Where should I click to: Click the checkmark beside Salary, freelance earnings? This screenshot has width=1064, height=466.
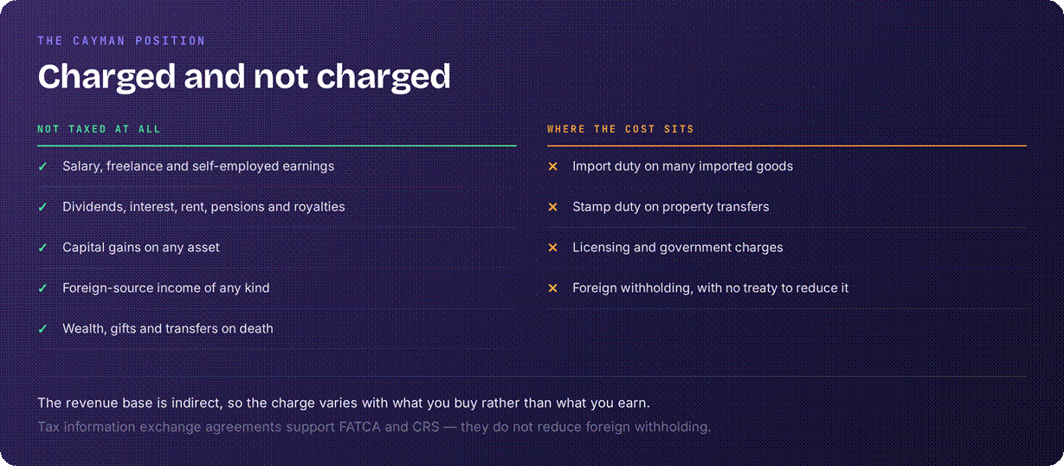point(42,166)
